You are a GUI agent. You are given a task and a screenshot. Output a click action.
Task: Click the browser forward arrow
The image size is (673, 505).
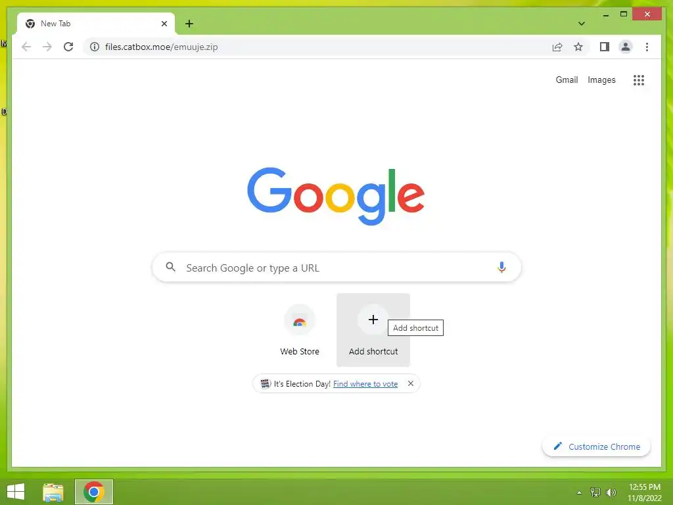(47, 47)
